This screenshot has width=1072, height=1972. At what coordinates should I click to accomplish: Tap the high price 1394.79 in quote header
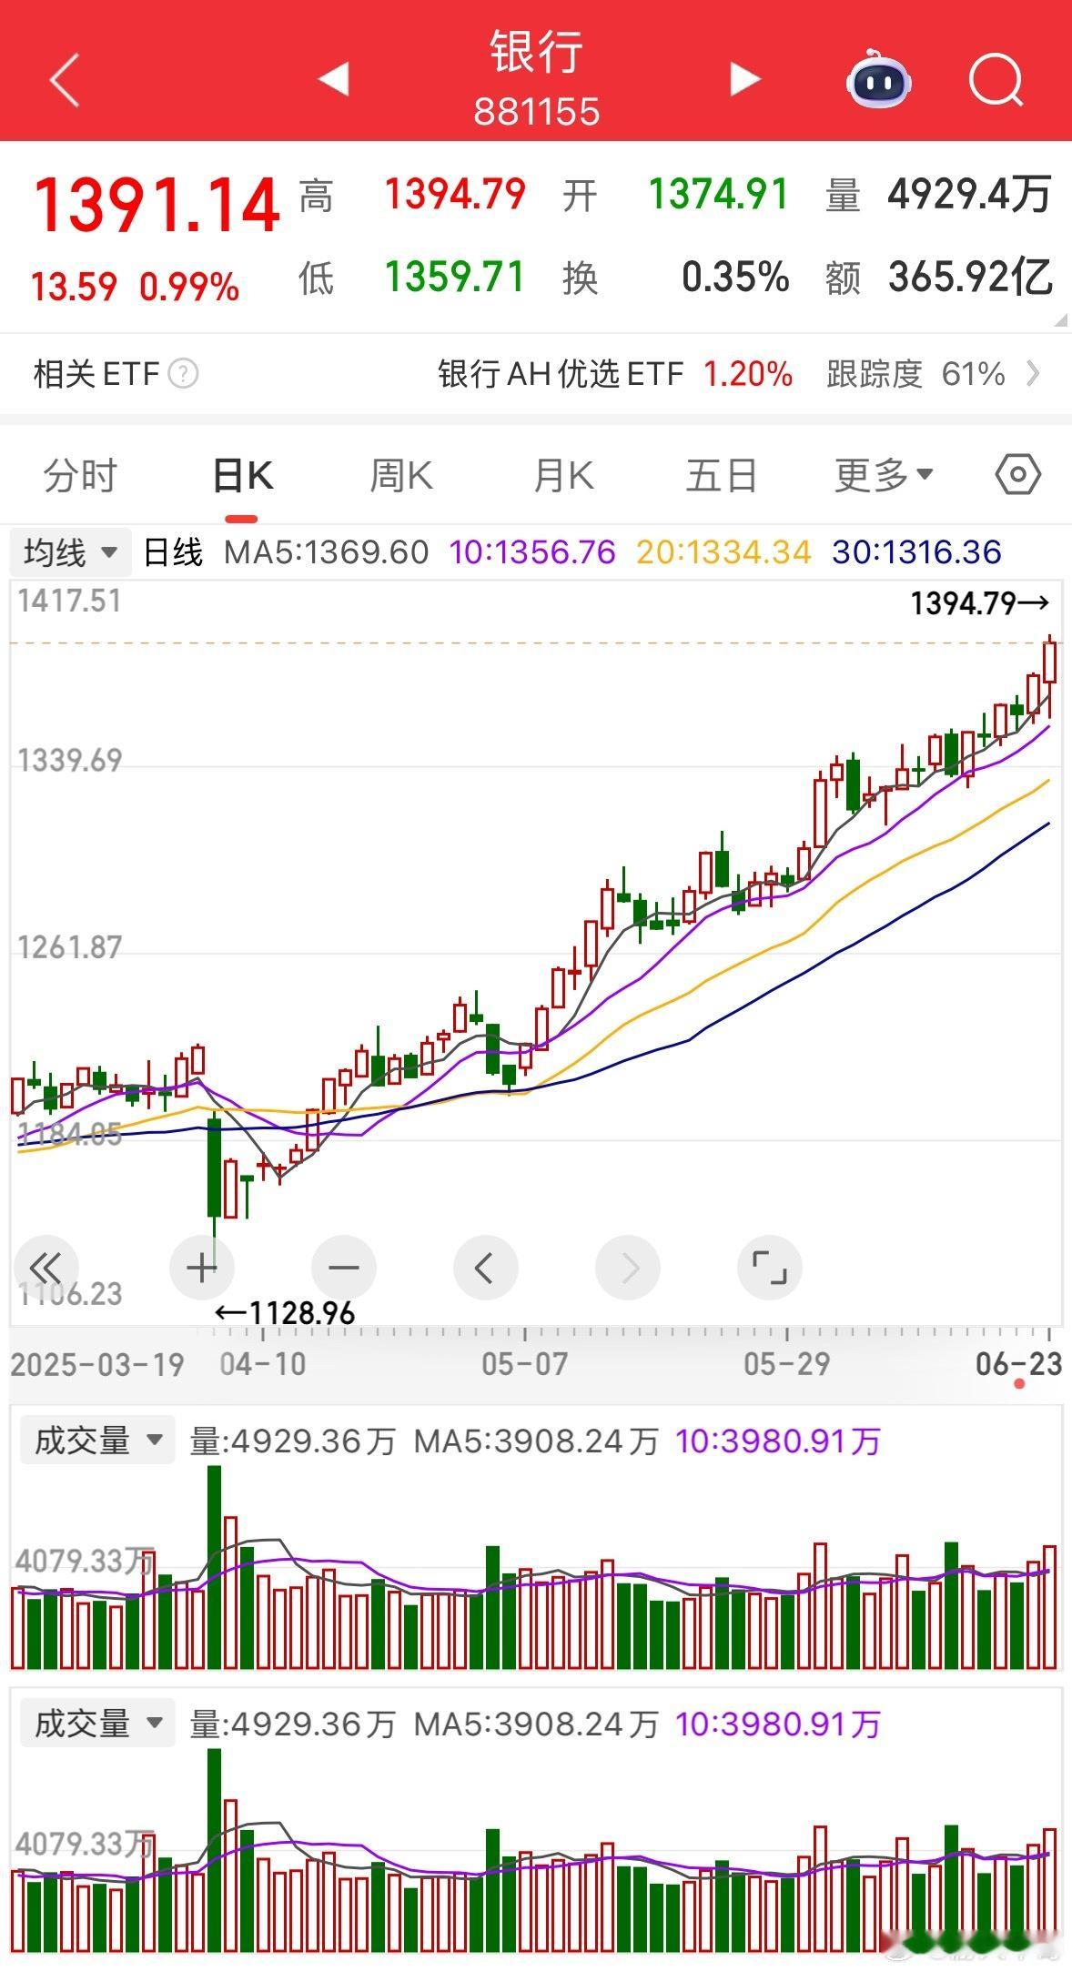coord(455,195)
